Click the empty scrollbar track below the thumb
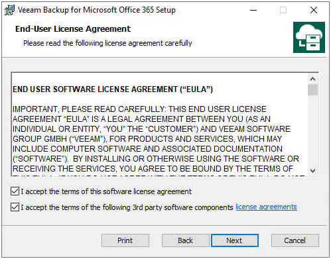 coord(313,130)
